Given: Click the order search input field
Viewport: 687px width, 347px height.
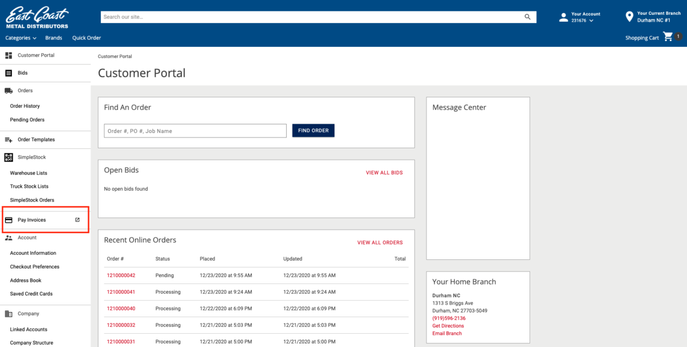Looking at the screenshot, I should point(195,131).
